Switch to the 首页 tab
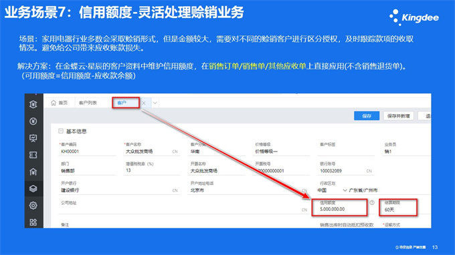455x255 pixels. pyautogui.click(x=60, y=103)
